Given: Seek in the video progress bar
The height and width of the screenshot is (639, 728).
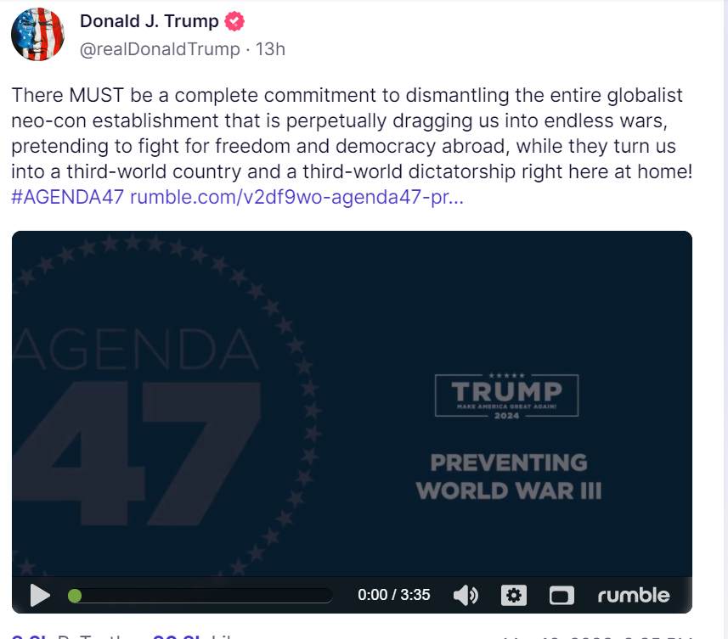Looking at the screenshot, I should 200,596.
